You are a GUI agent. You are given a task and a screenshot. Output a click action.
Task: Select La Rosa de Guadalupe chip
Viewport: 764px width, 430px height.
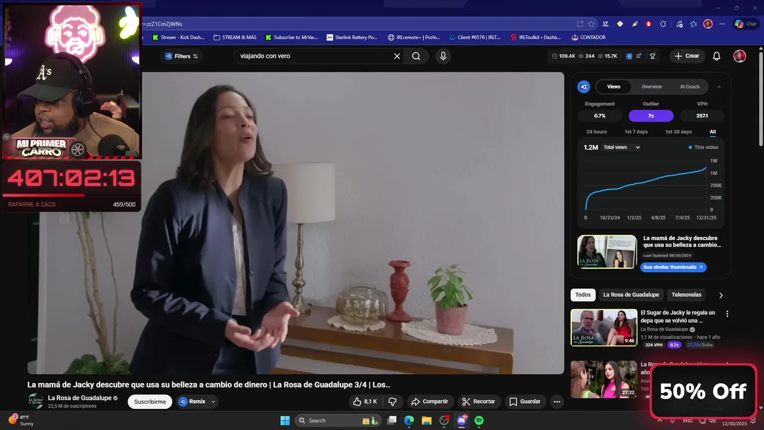(631, 295)
